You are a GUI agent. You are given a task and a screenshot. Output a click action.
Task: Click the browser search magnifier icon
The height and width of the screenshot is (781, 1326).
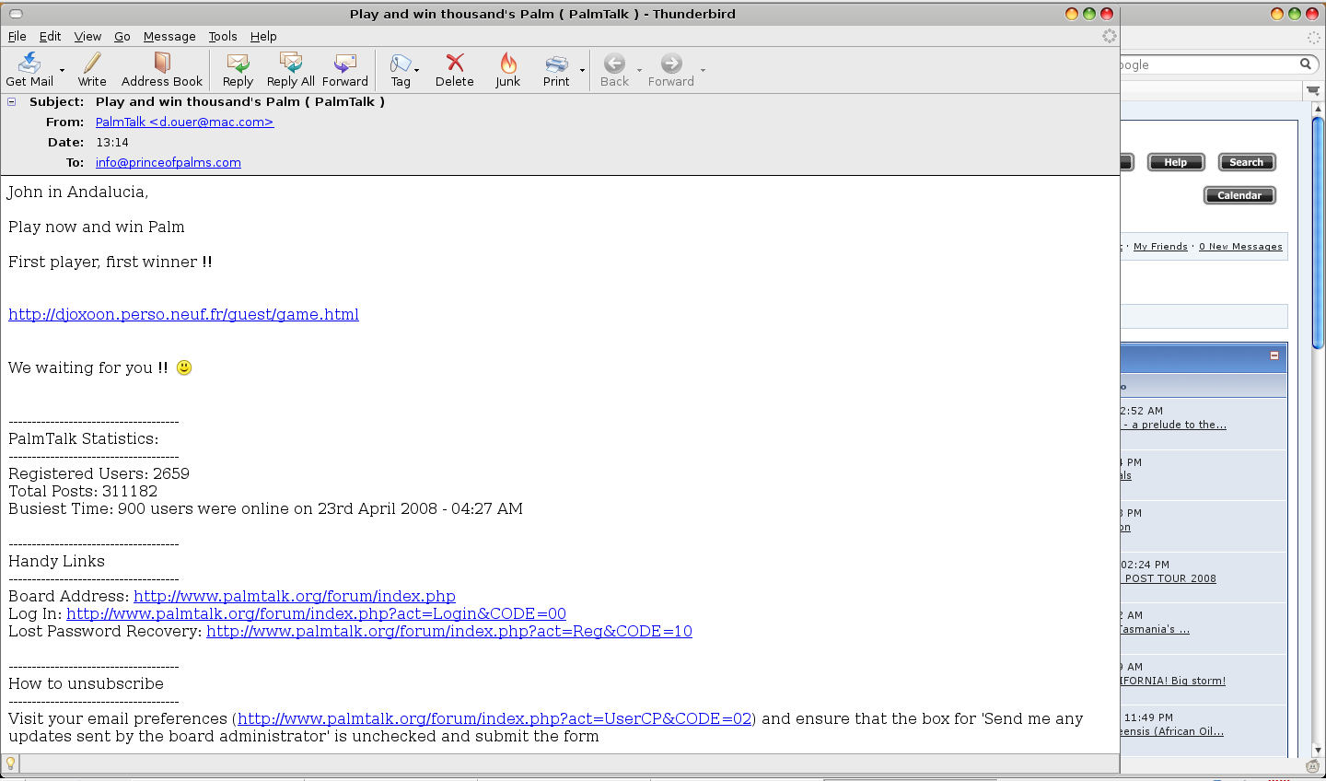pyautogui.click(x=1305, y=64)
